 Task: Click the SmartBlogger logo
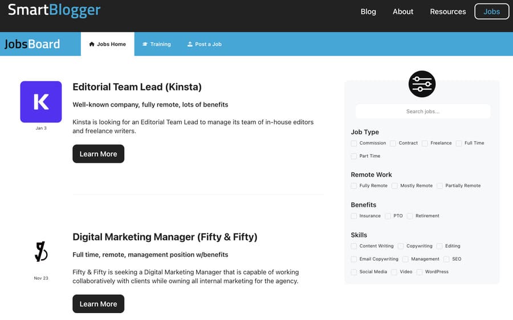tap(54, 11)
